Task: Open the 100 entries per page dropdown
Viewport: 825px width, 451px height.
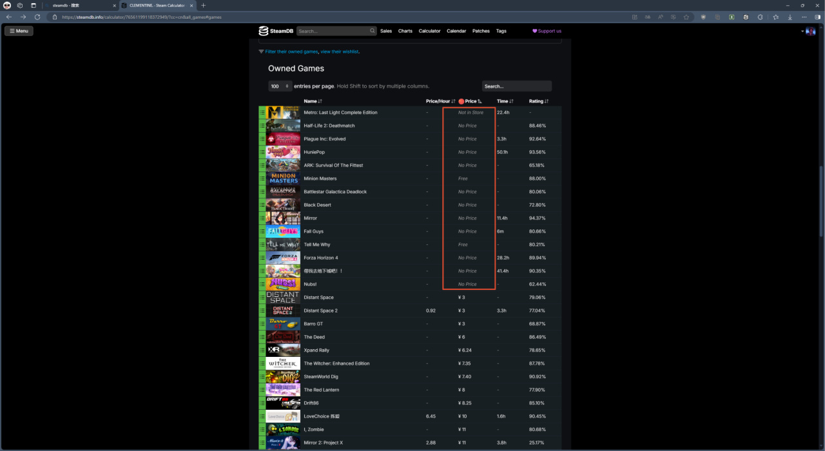Action: (280, 86)
